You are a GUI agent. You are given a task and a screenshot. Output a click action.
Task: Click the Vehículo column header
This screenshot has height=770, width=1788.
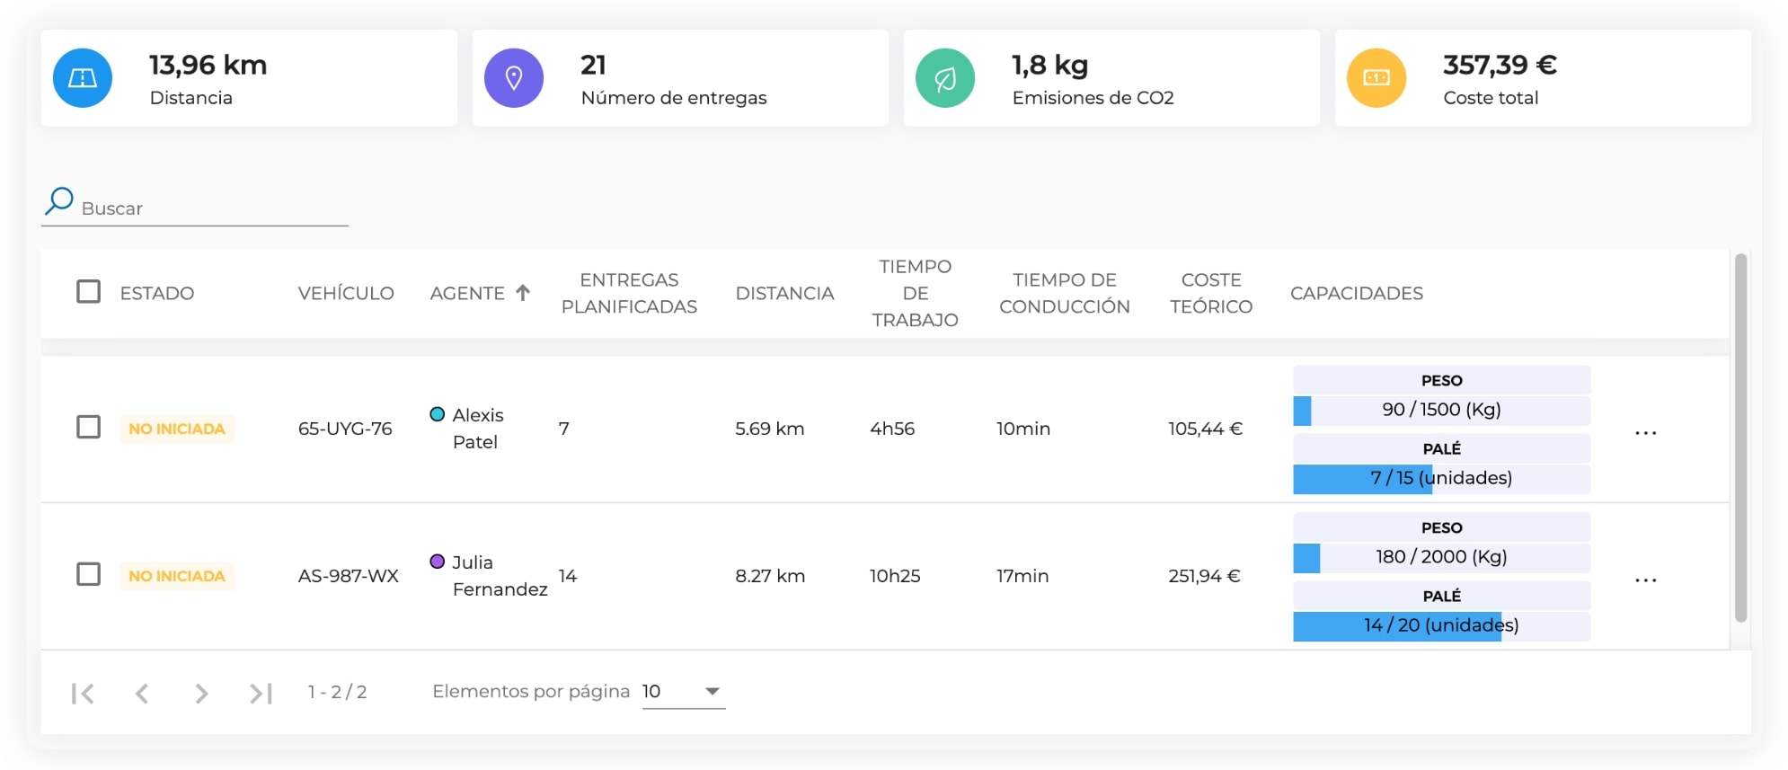[346, 293]
